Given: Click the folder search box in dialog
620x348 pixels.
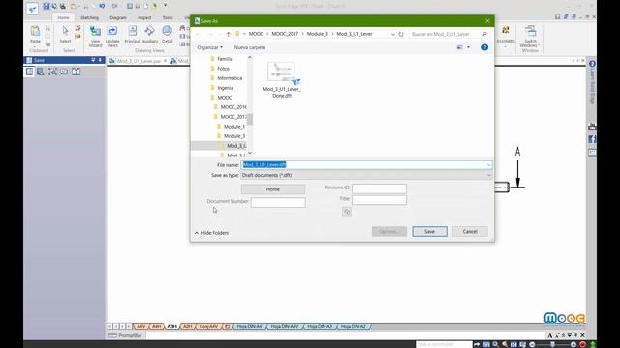Looking at the screenshot, I should coord(449,34).
